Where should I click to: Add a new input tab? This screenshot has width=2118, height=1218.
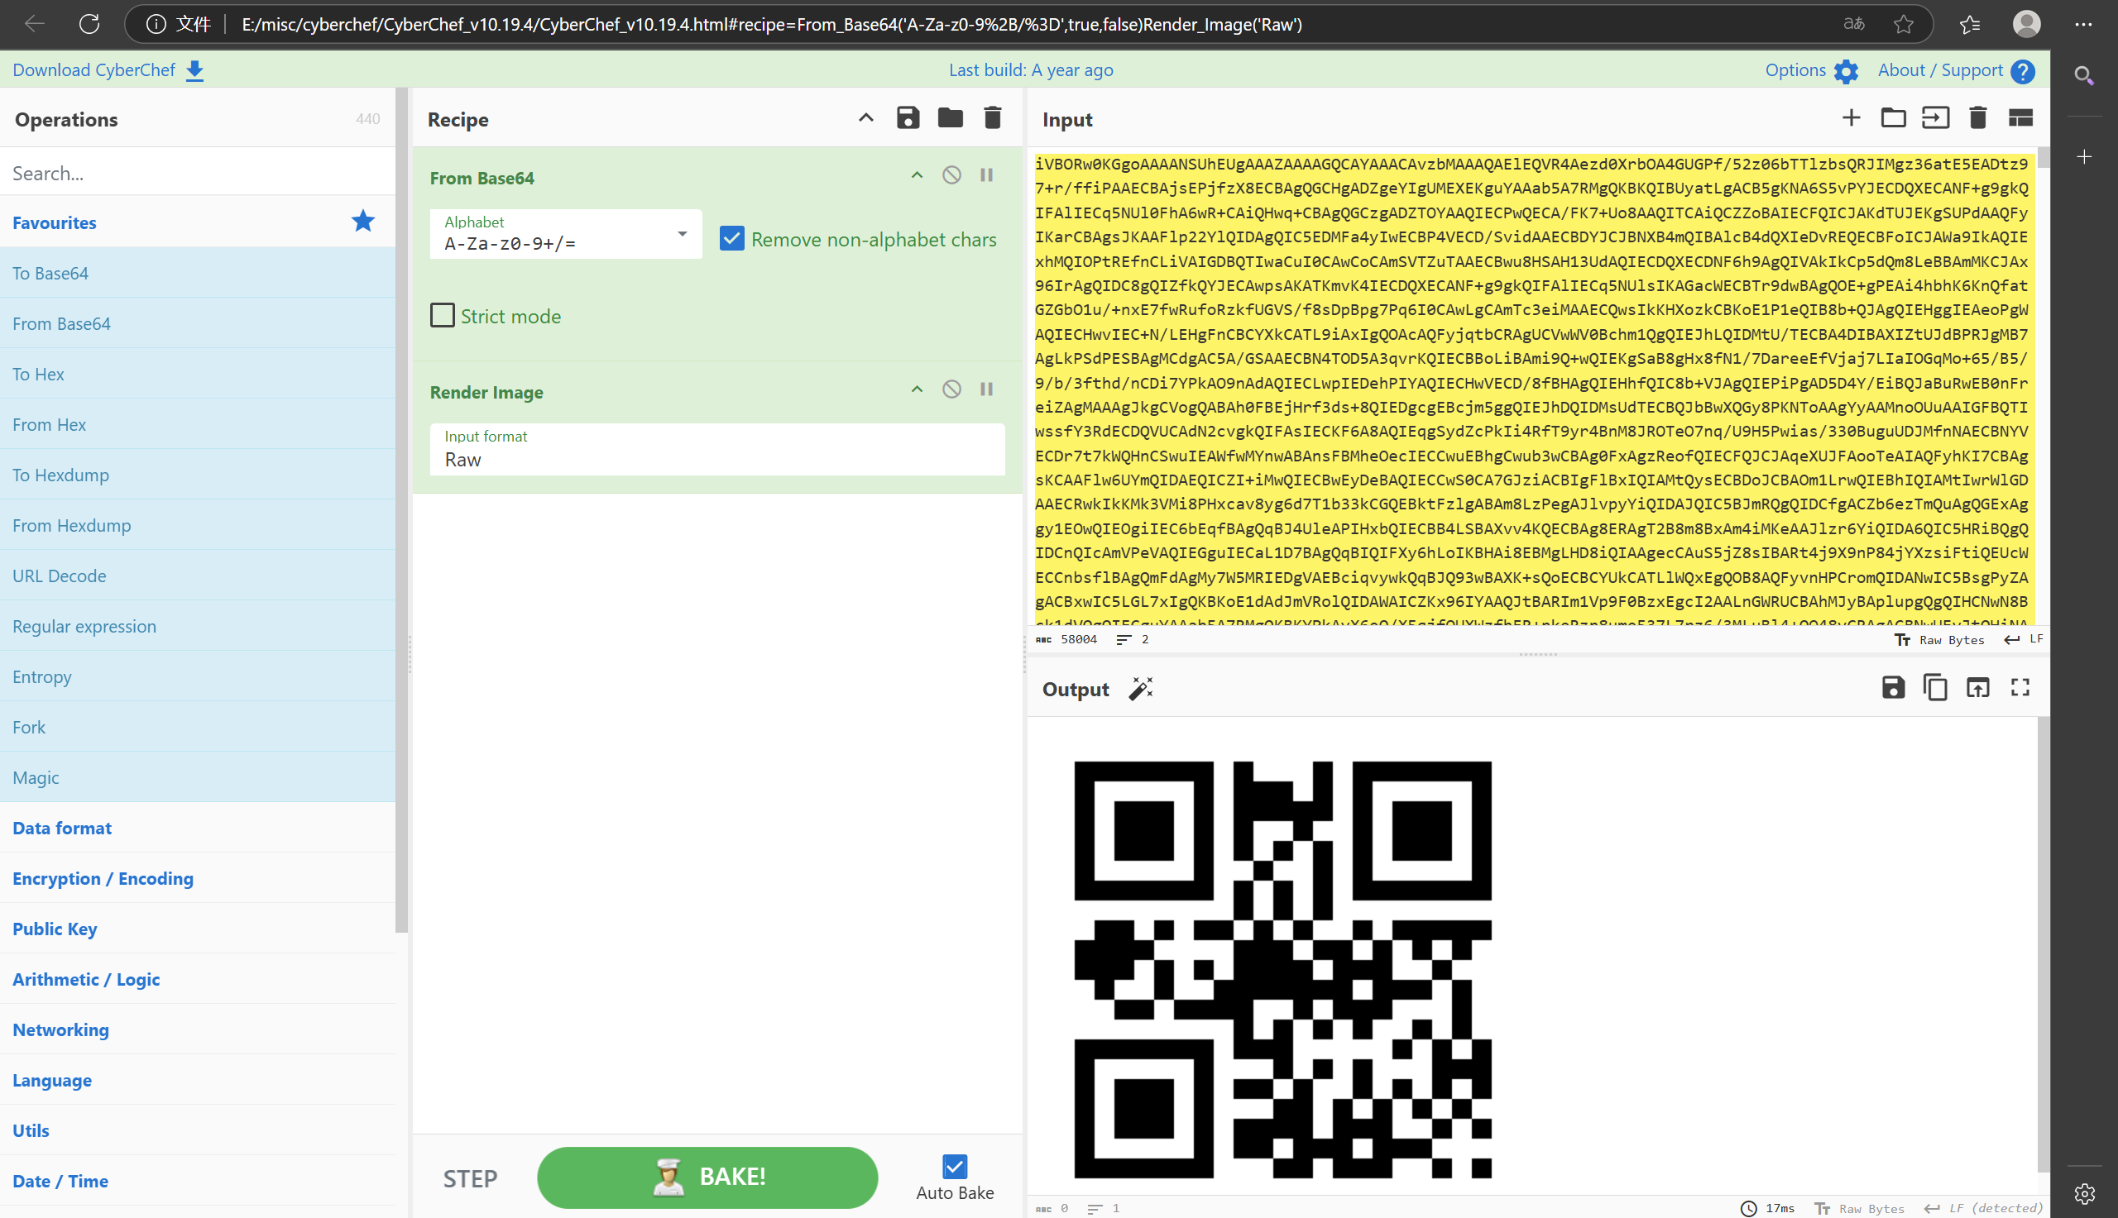point(1851,118)
